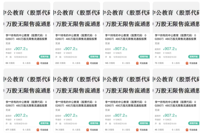Screen dimensions: 203x134
Task: Open title link on card with 69次围观
Action: pos(26,37)
